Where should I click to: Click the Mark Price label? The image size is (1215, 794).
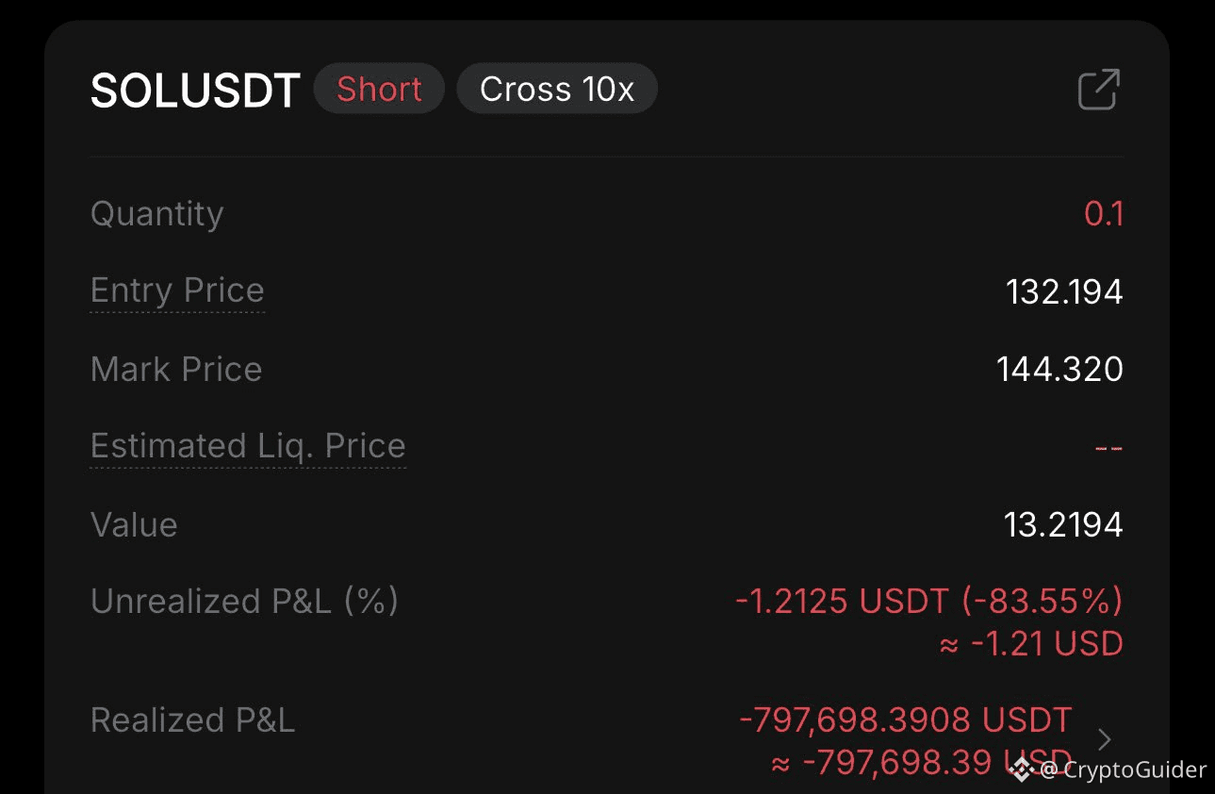[176, 369]
